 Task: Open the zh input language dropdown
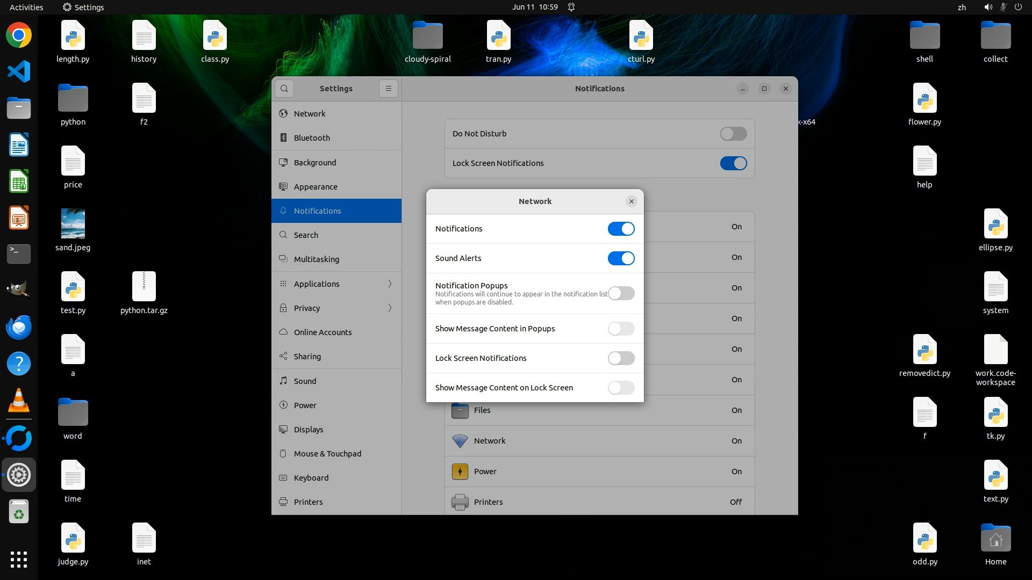click(x=962, y=7)
